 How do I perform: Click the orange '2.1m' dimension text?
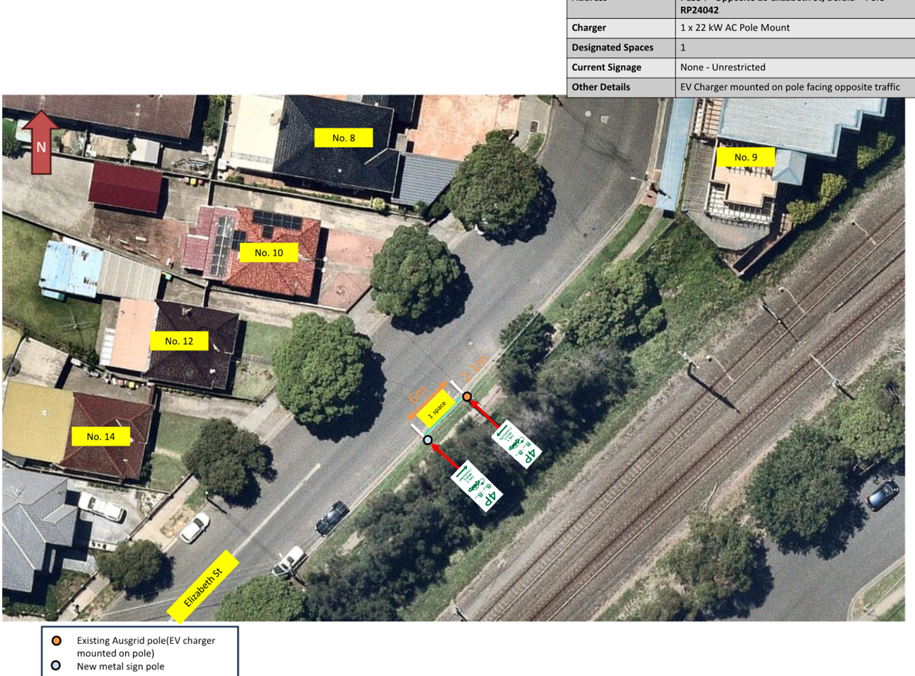click(x=475, y=368)
